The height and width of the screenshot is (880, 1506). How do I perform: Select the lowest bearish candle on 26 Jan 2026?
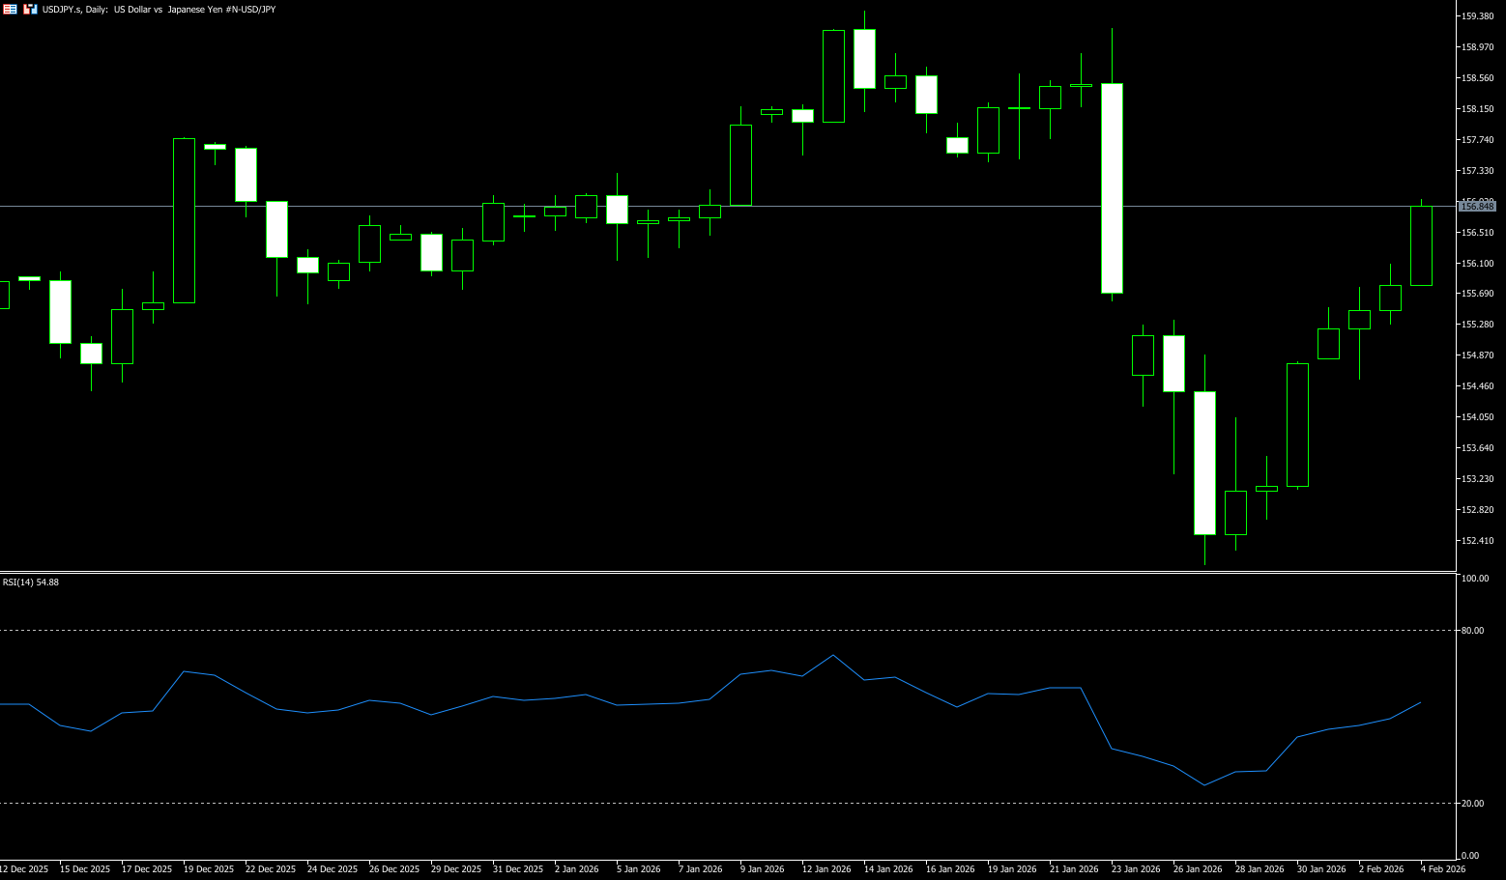(x=1204, y=463)
